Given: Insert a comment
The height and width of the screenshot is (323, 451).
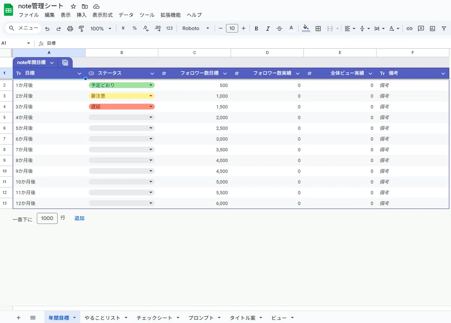Looking at the screenshot, I should pos(421,29).
